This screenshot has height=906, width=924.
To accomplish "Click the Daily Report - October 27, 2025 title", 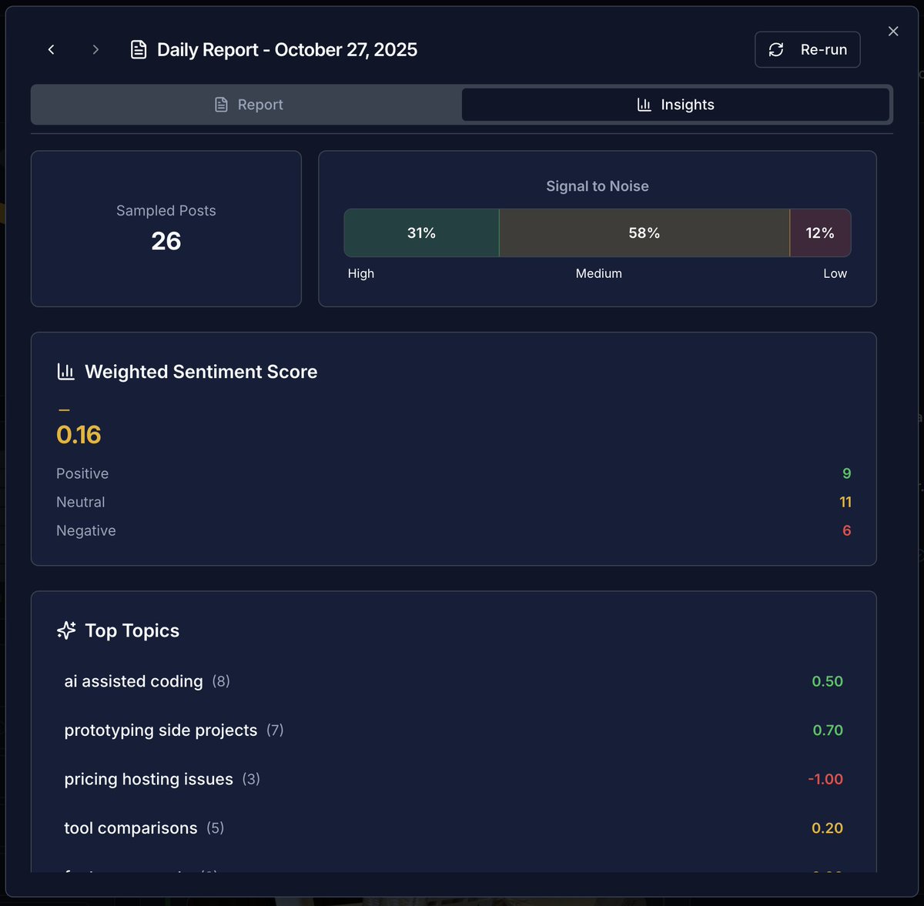I will click(287, 50).
